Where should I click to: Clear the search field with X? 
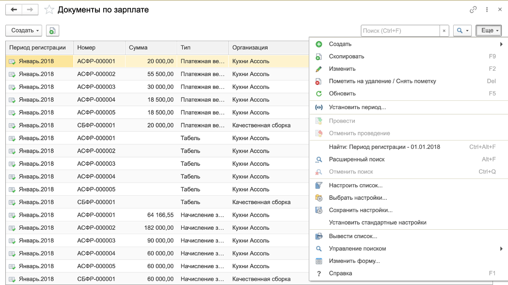[x=444, y=31]
